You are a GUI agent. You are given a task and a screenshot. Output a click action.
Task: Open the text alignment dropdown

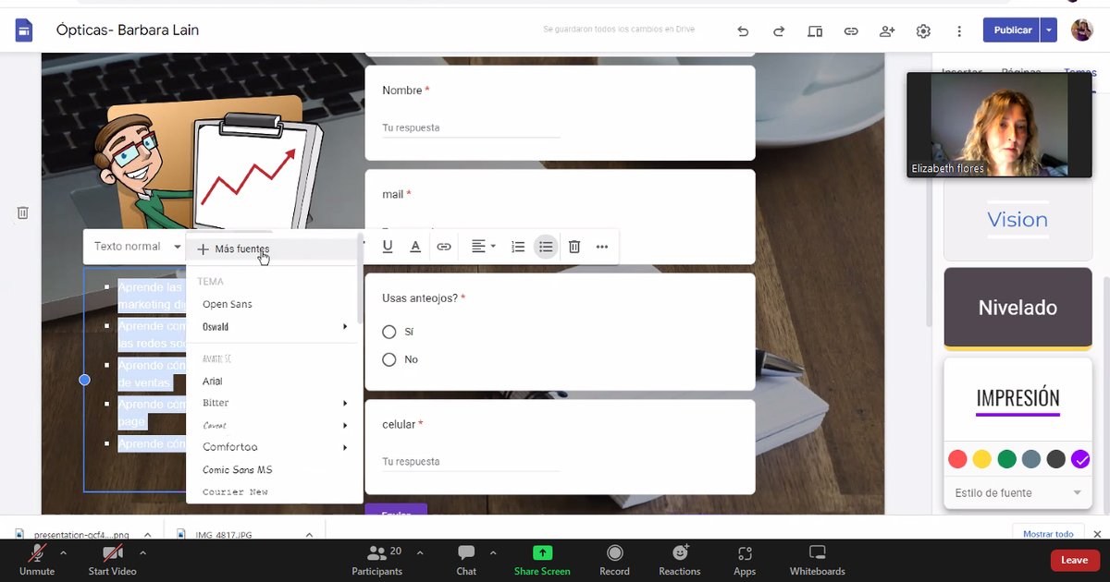[x=484, y=247]
